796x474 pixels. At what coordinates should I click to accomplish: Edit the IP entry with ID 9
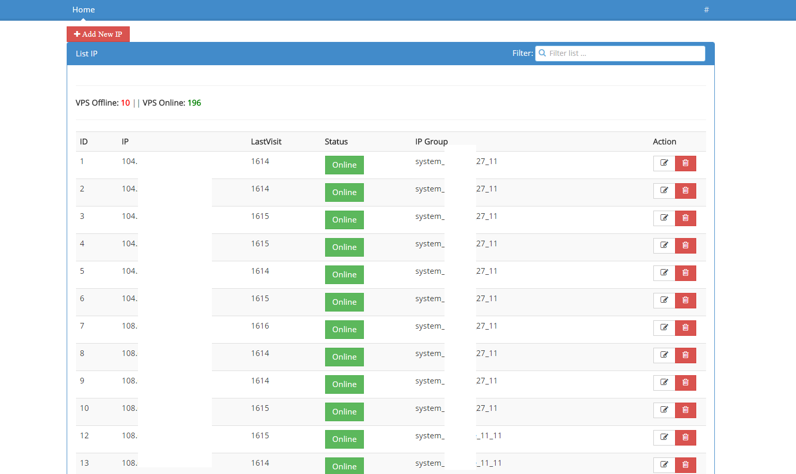(x=664, y=383)
